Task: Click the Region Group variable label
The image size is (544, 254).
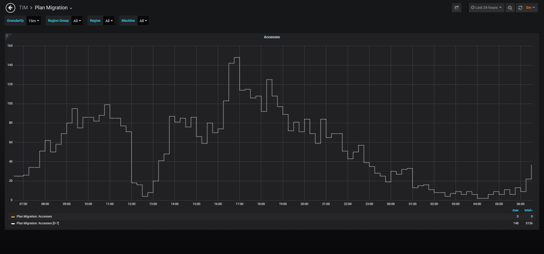Action: click(58, 21)
